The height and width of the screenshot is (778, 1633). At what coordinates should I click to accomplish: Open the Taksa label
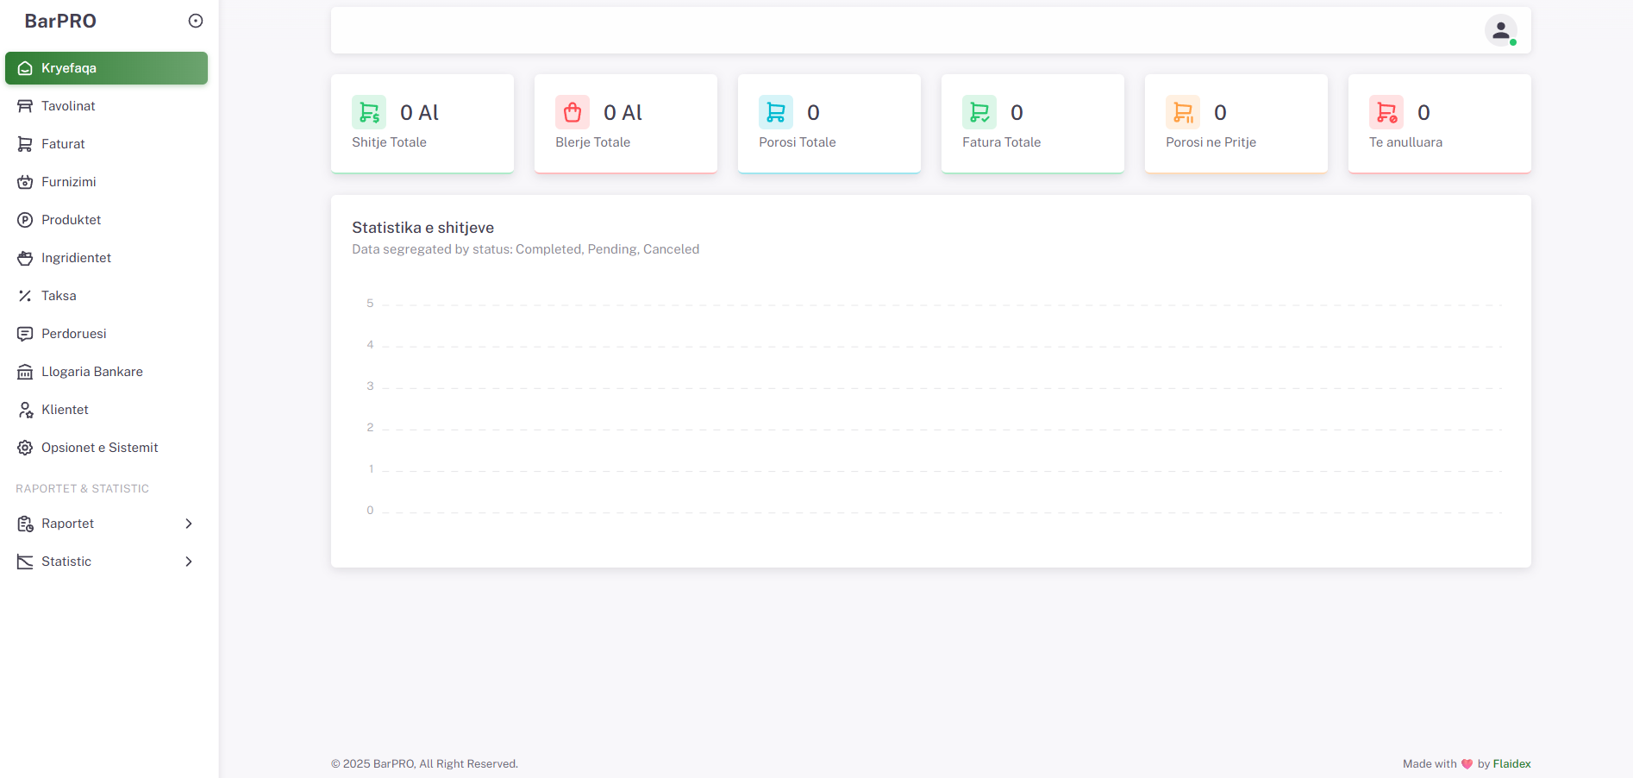tap(59, 296)
